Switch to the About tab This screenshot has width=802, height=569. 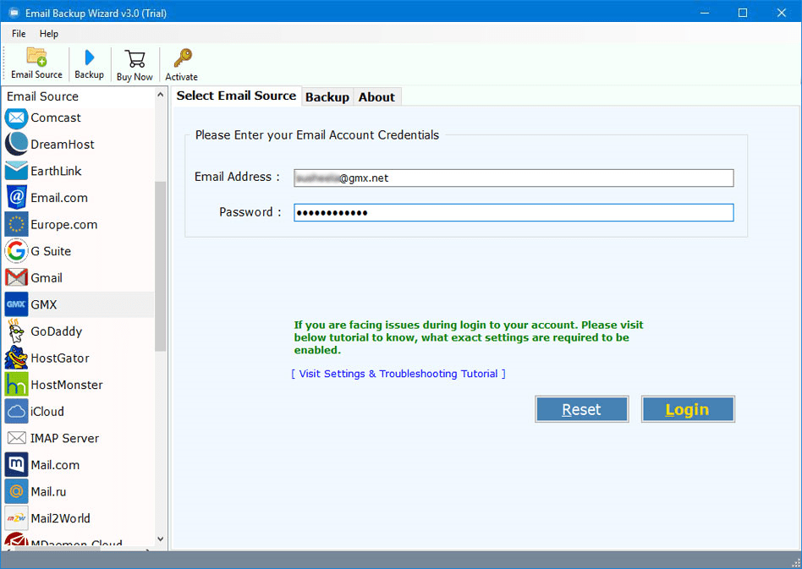[377, 97]
